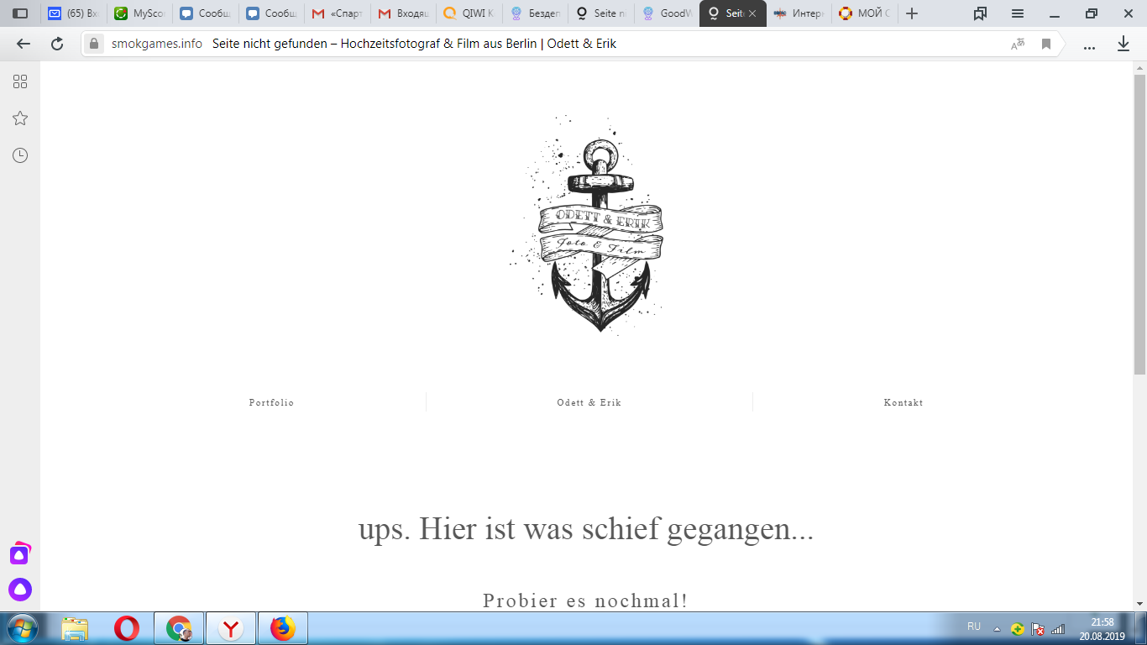
Task: Open the green 360 security tray icon
Action: point(1017,629)
